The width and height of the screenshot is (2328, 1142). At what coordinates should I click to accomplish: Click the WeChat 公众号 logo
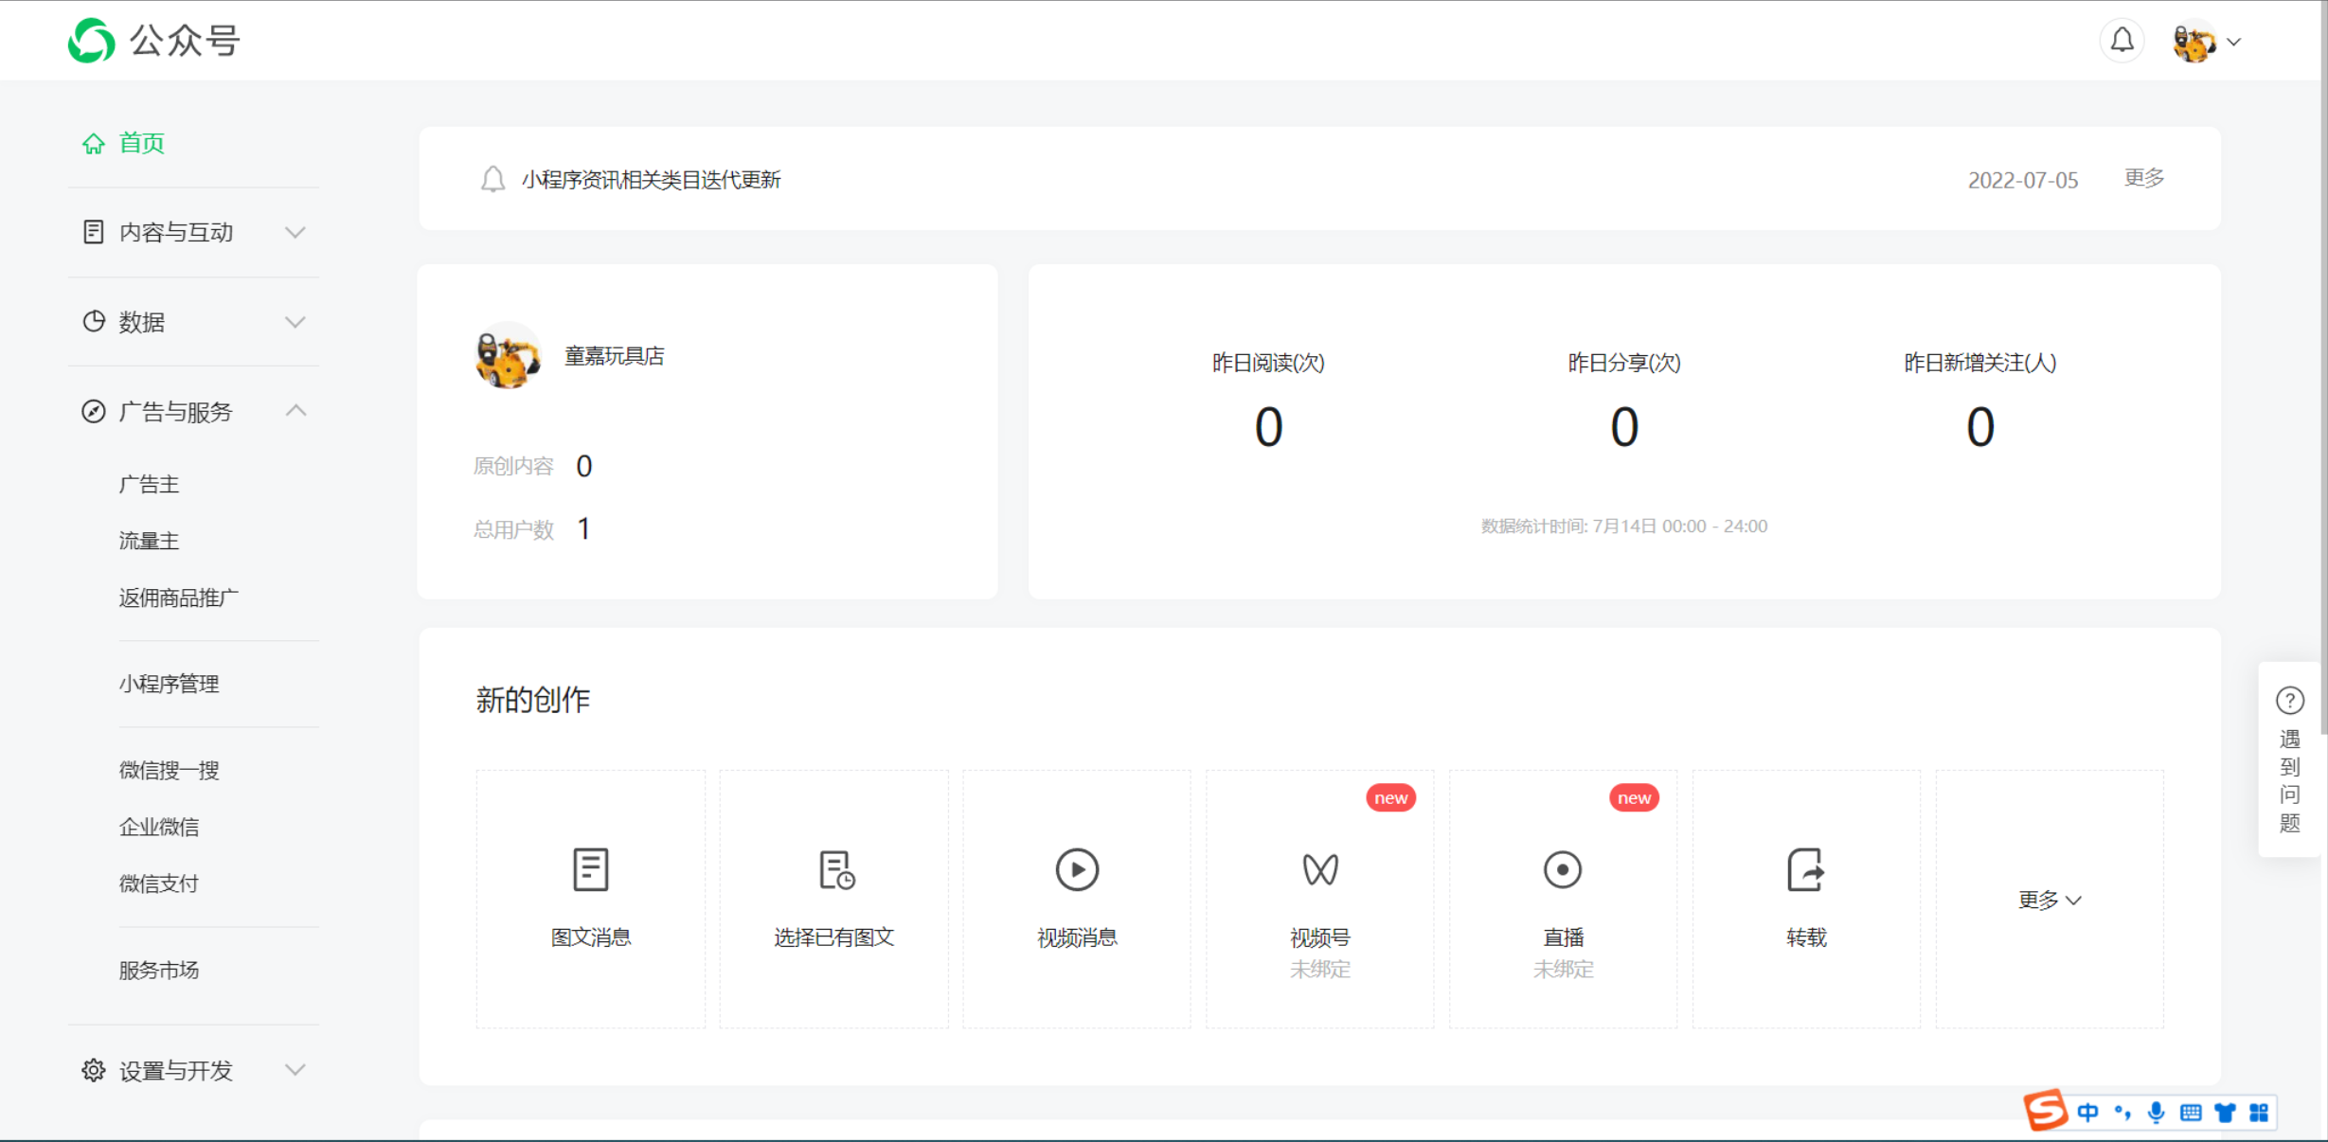tap(92, 41)
